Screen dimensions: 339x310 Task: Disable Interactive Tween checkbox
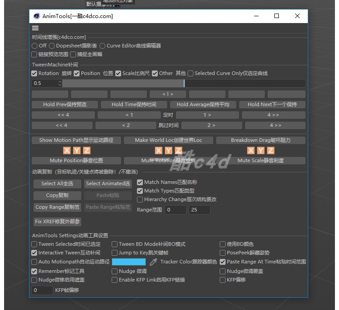(x=34, y=253)
